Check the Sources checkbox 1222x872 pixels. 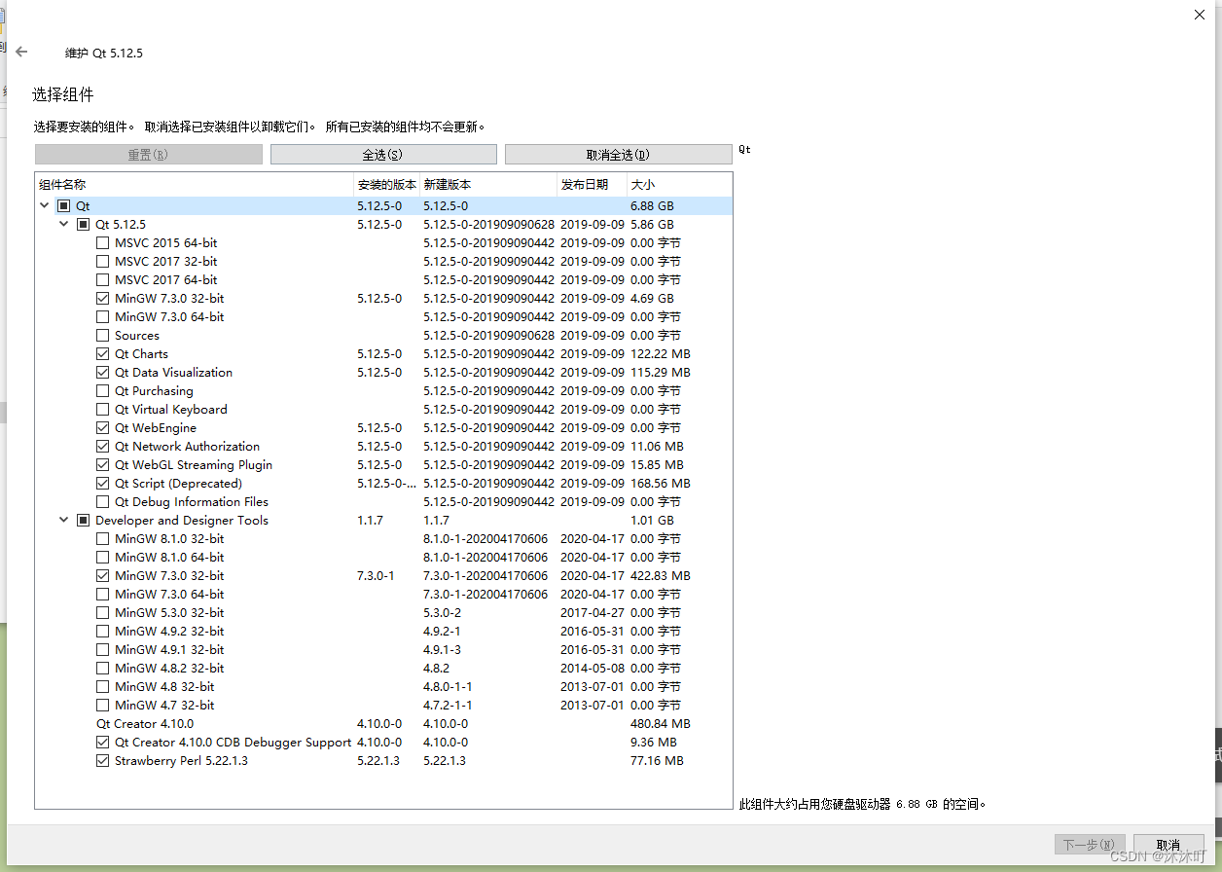tap(103, 336)
